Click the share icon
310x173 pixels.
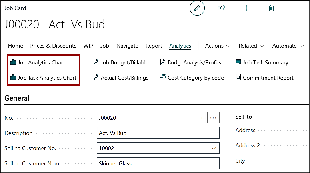[x=222, y=8]
